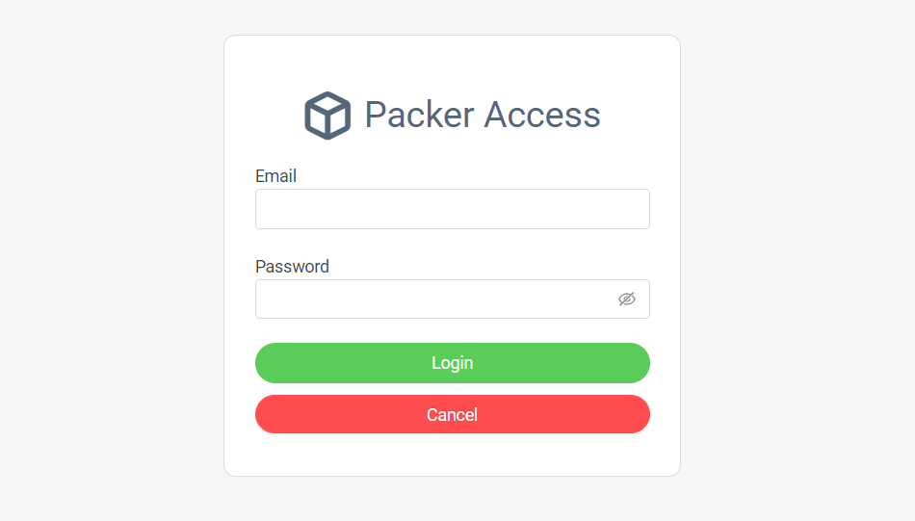The width and height of the screenshot is (915, 521).
Task: Focus the Email input field
Action: (x=452, y=209)
